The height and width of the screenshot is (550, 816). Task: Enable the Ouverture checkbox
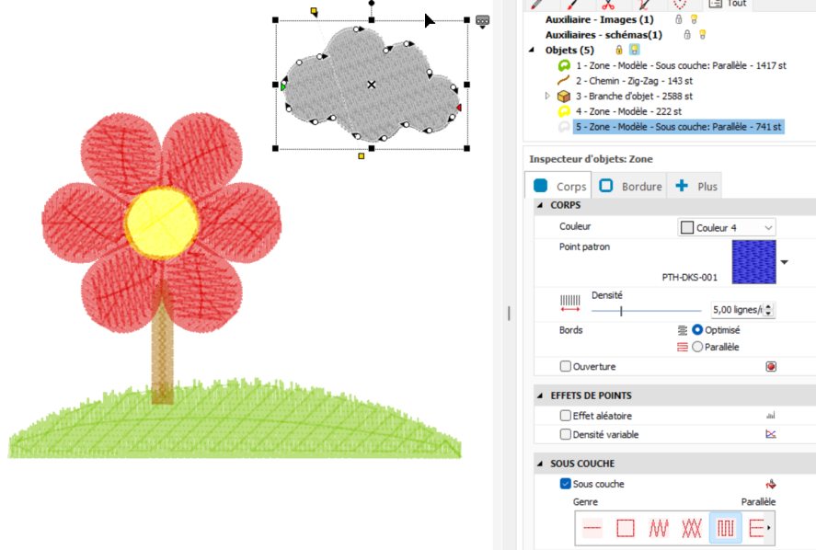(x=565, y=366)
